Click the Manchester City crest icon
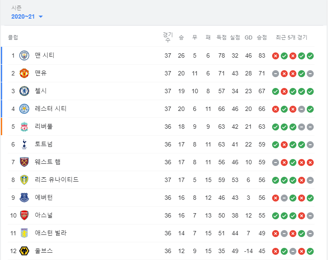The image size is (328, 260). [24, 55]
